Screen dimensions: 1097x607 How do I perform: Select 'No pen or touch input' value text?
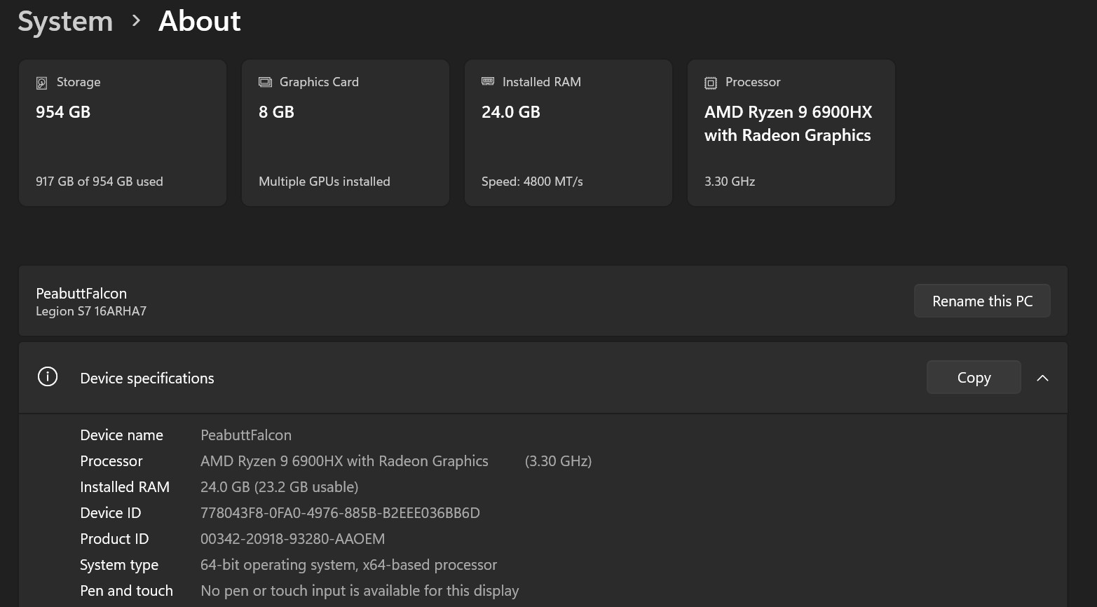[x=360, y=591]
